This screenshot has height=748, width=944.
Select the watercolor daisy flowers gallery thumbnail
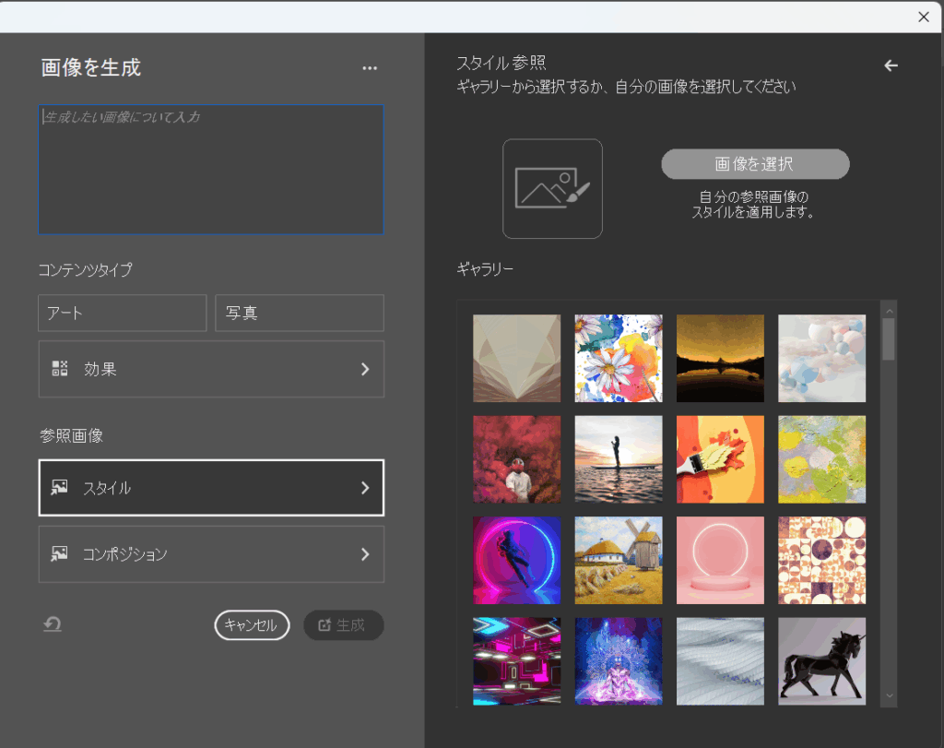(x=618, y=358)
